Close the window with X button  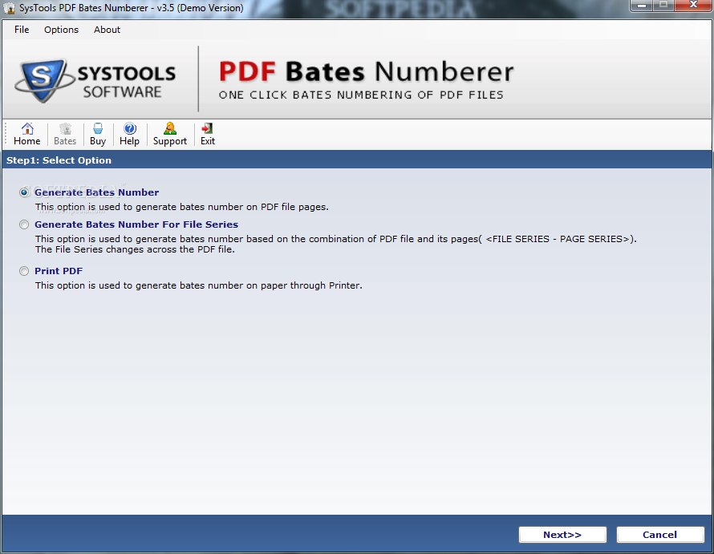click(x=693, y=6)
